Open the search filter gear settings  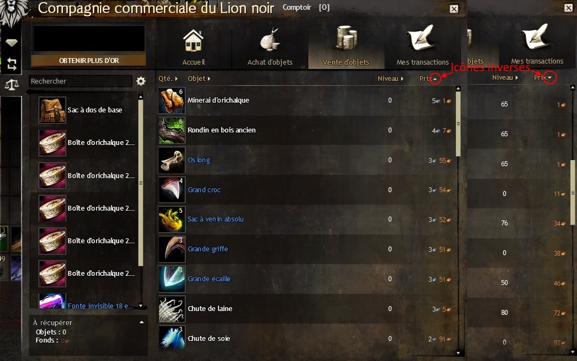coord(141,81)
